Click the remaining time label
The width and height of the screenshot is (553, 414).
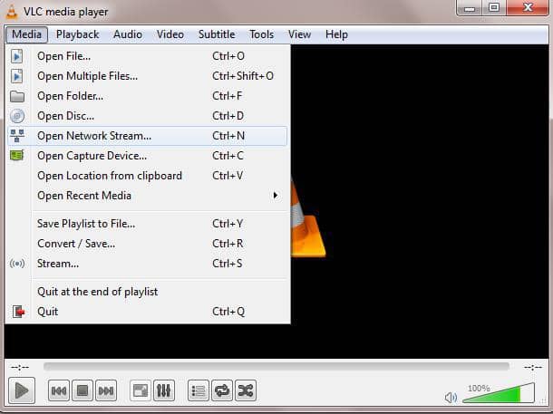pyautogui.click(x=533, y=367)
